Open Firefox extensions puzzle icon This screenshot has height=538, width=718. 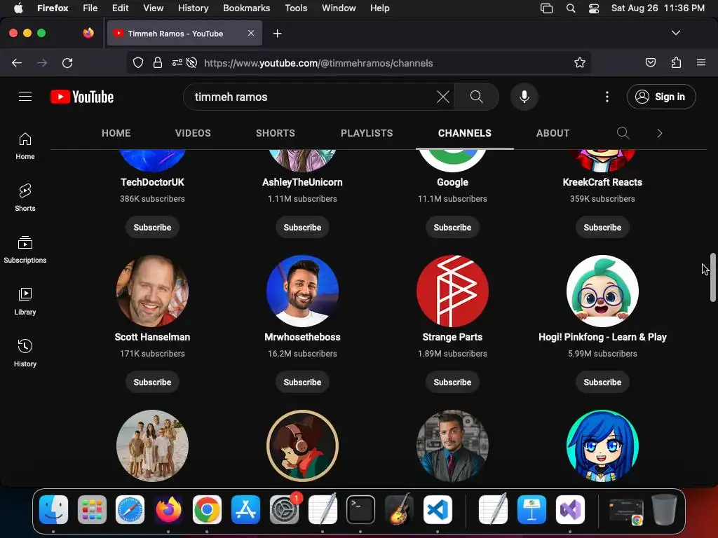[x=676, y=62]
